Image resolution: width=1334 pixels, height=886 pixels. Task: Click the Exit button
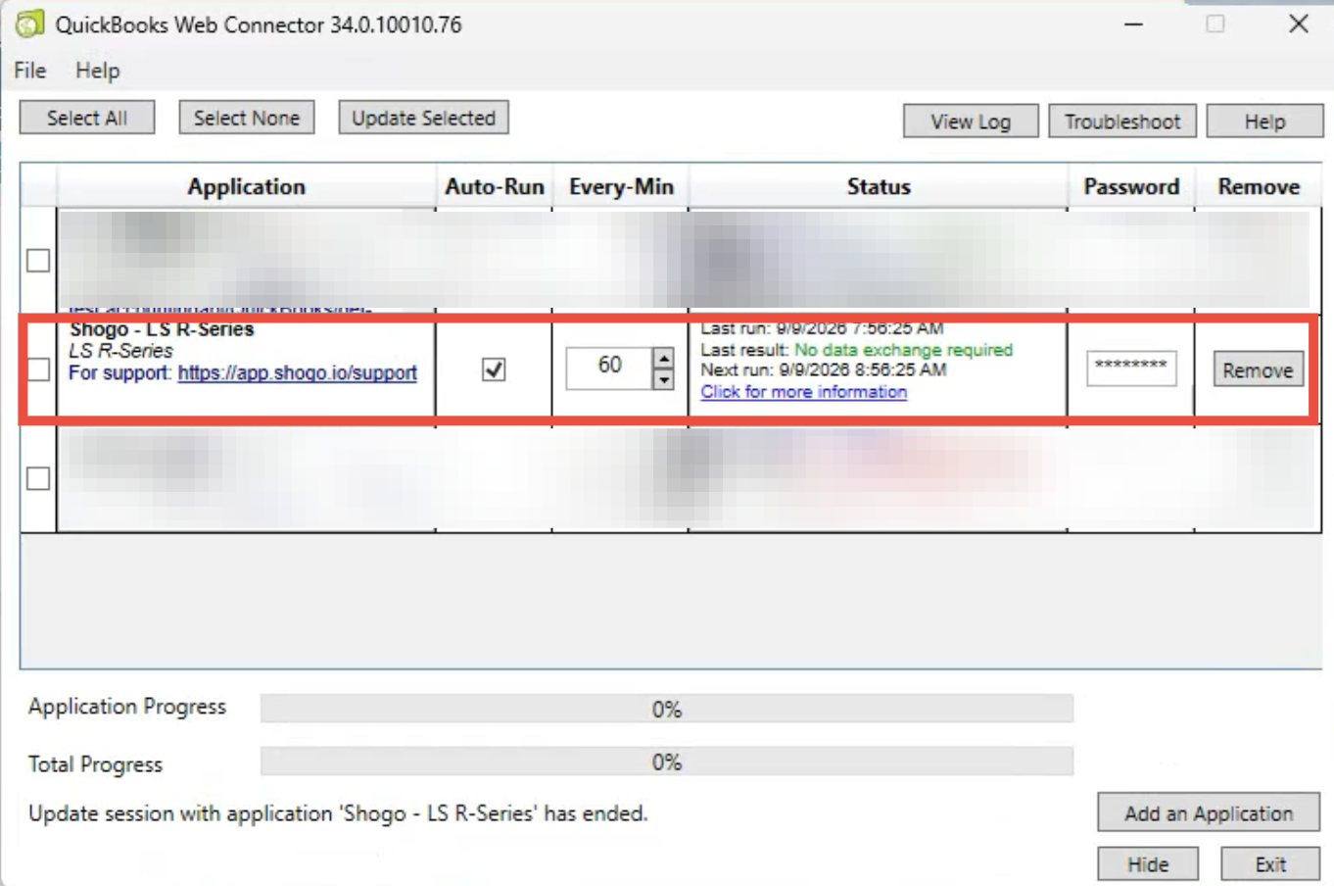(x=1270, y=864)
